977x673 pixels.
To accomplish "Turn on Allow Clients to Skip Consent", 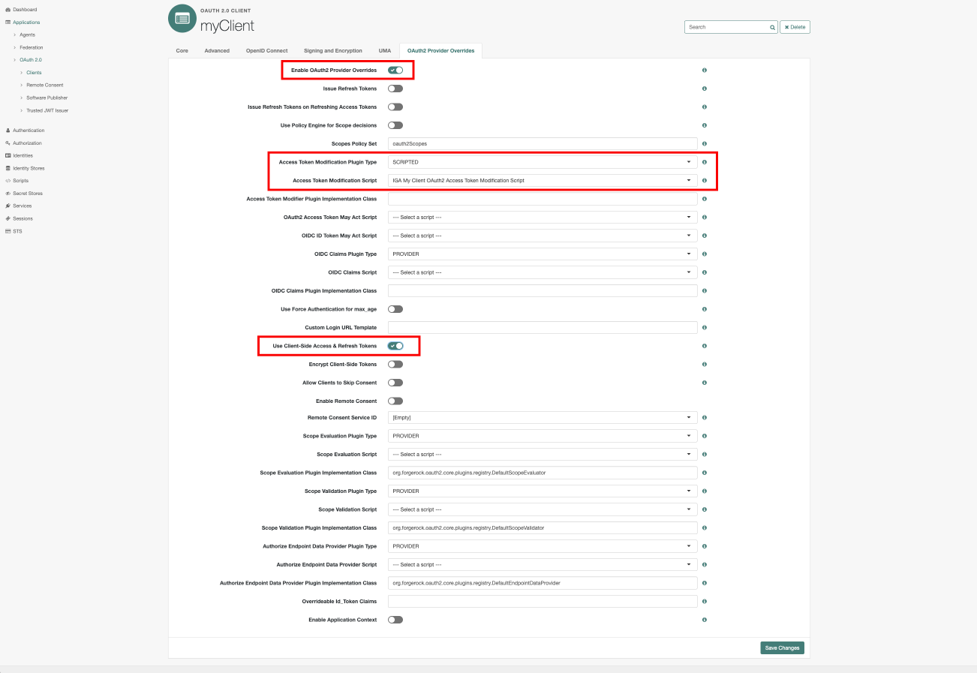I will click(395, 382).
